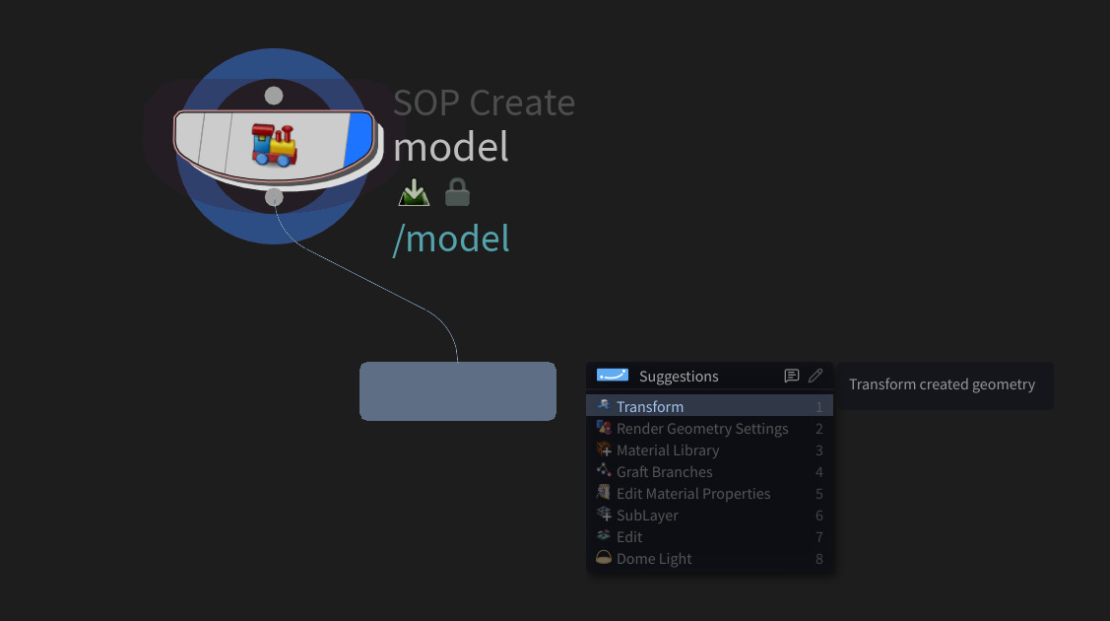Click the blank placeholder node box
The image size is (1110, 621).
pyautogui.click(x=458, y=391)
